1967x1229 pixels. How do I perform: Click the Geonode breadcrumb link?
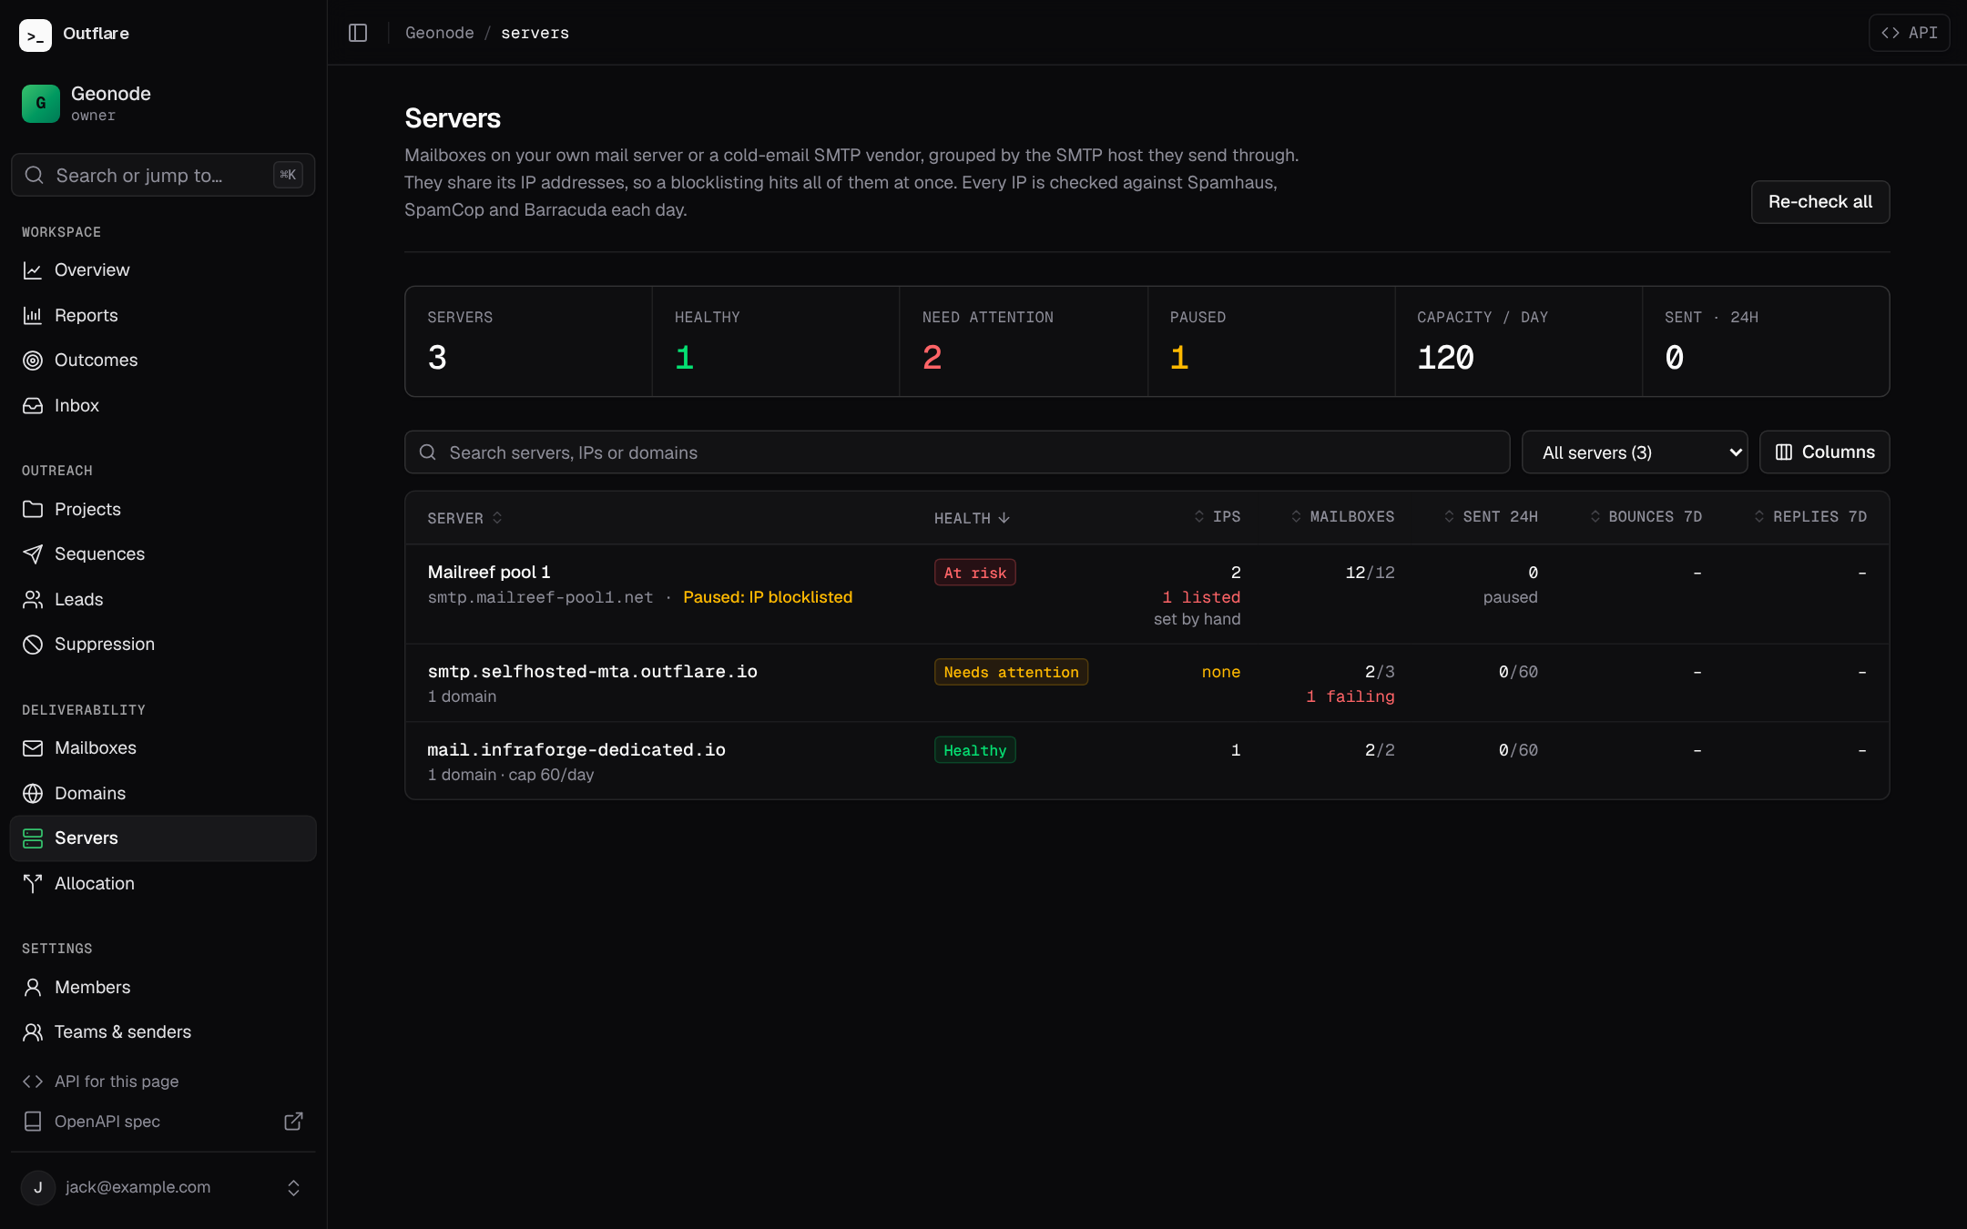pos(439,33)
